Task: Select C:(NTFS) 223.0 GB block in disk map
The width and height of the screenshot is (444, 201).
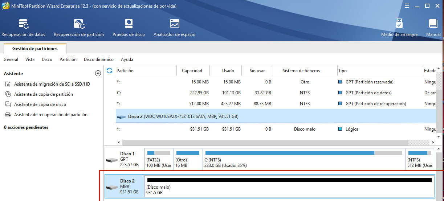Action: coord(304,159)
